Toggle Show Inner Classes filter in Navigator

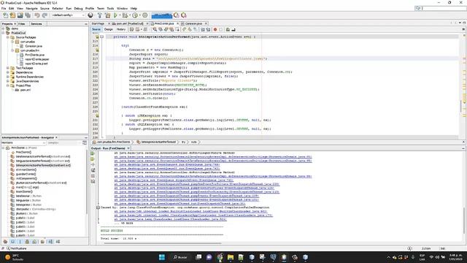pyautogui.click(x=34, y=242)
